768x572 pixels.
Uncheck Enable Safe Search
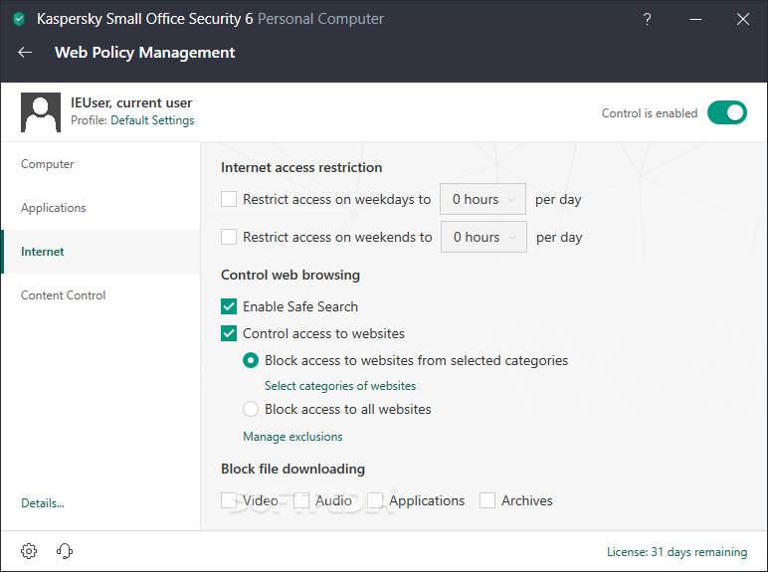[x=229, y=306]
